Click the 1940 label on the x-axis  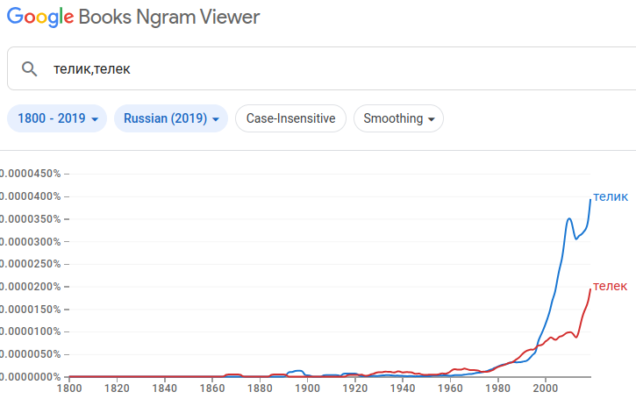(403, 388)
